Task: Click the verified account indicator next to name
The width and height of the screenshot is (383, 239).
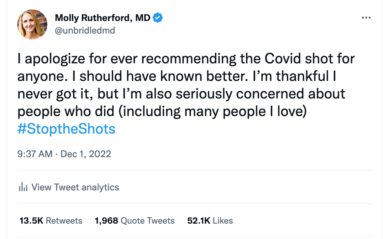Action: pos(157,18)
